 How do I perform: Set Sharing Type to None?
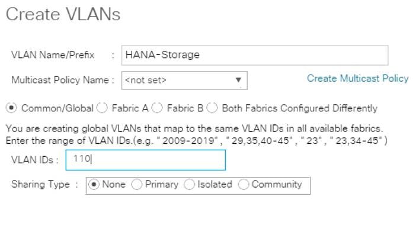pyautogui.click(x=94, y=184)
